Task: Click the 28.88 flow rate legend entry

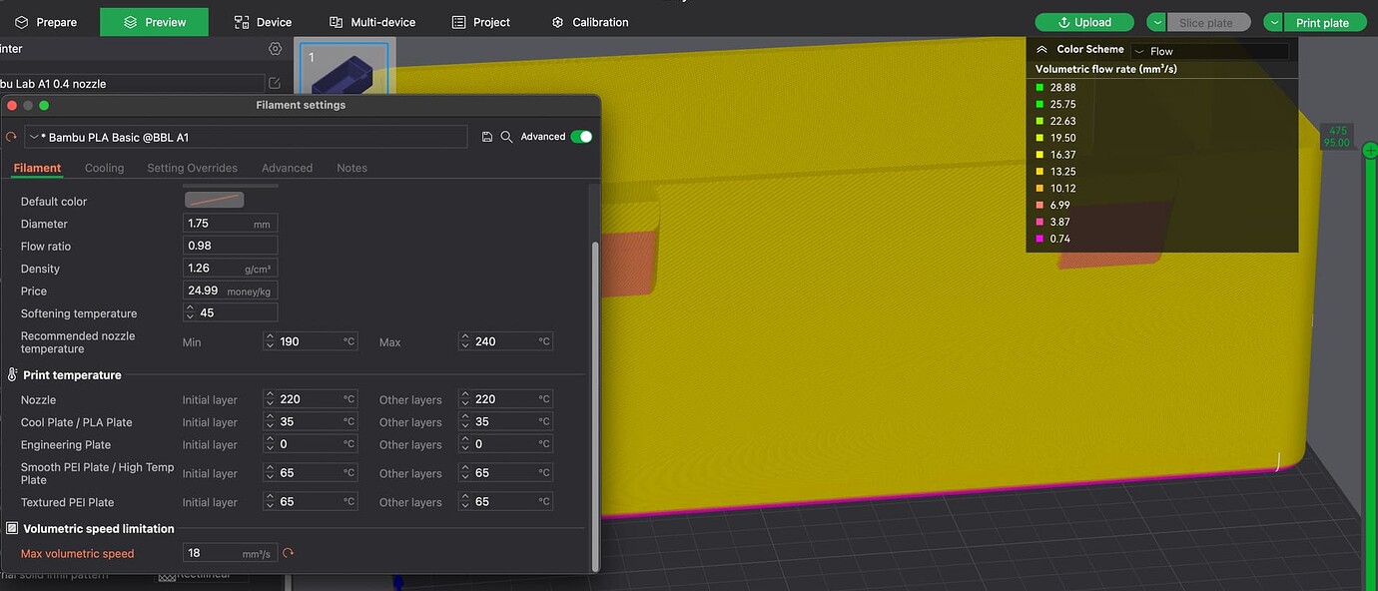Action: (x=1055, y=88)
